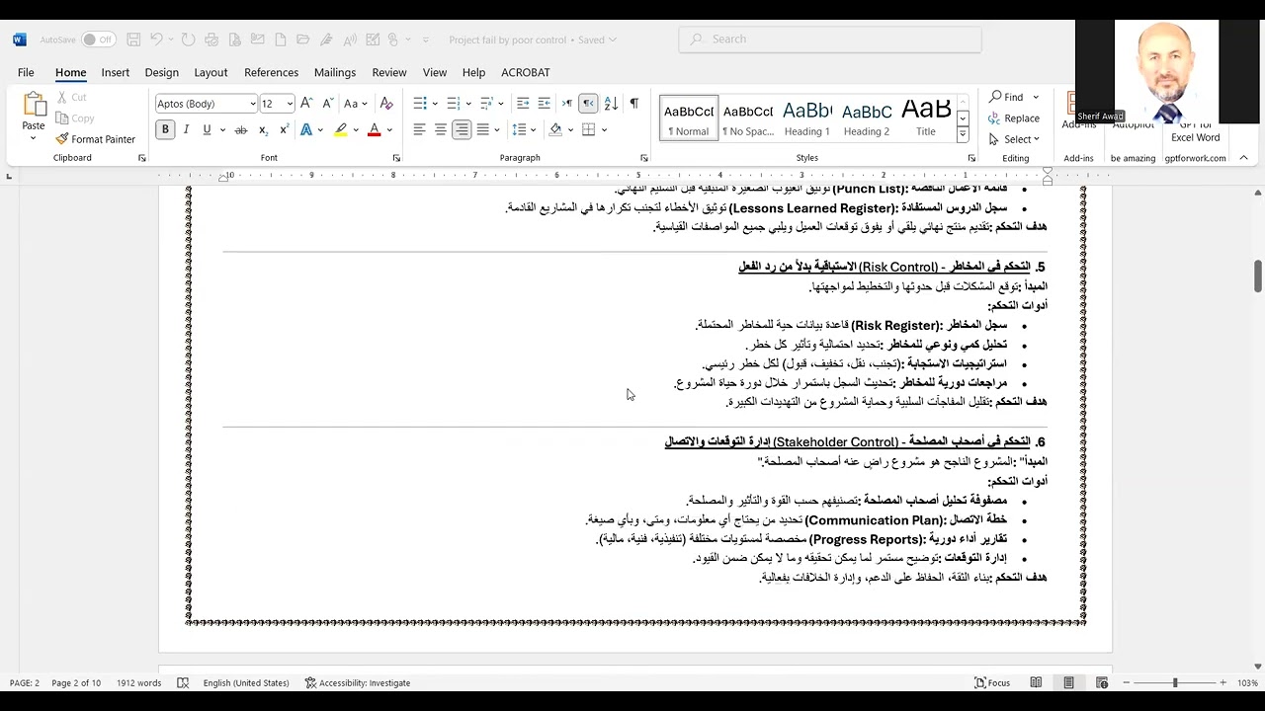Apply subscript formatting
1265x711 pixels.
pos(263,130)
